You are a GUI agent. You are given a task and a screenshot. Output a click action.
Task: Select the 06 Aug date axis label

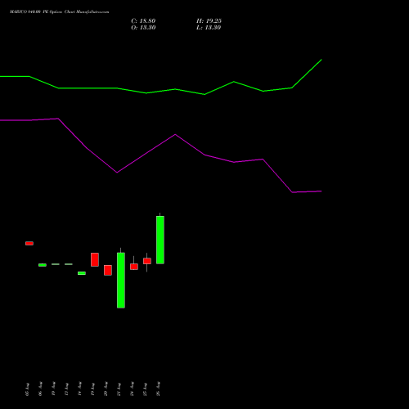pyautogui.click(x=40, y=389)
